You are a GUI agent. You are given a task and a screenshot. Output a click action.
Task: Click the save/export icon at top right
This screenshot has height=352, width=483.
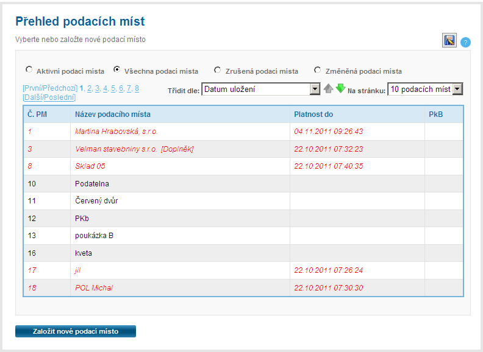pyautogui.click(x=449, y=41)
